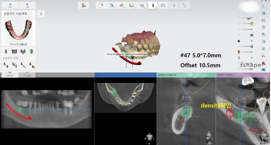This screenshot has height=145, width=271.
Task: Click the Undo button with blue arrow
Action: (x=10, y=74)
